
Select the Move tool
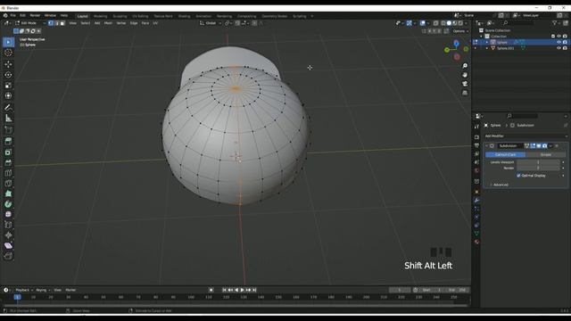tap(8, 64)
